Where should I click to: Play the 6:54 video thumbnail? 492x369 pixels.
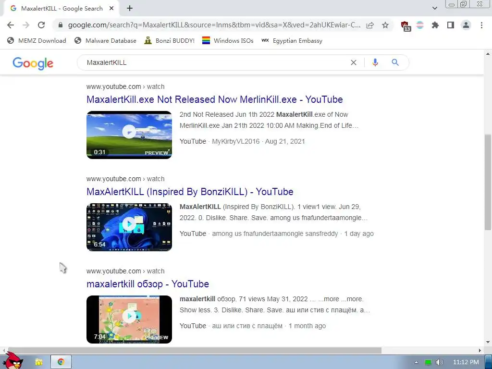(x=129, y=227)
